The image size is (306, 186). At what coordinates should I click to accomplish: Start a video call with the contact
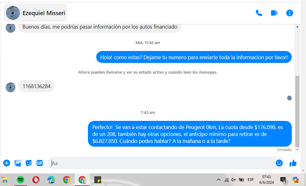(x=274, y=13)
